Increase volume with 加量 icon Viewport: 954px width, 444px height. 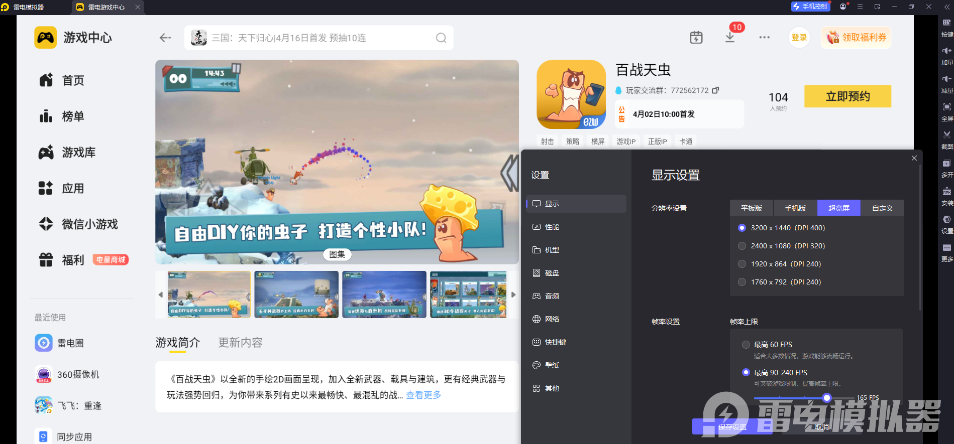947,56
